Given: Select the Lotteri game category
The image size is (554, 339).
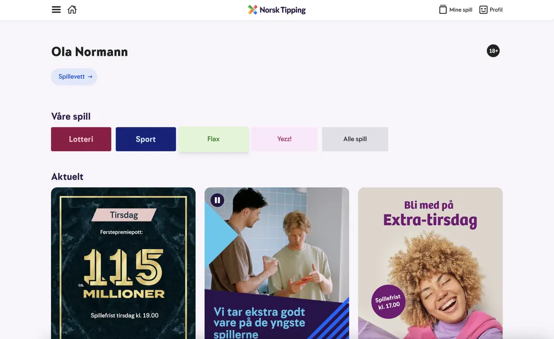Looking at the screenshot, I should click(81, 139).
